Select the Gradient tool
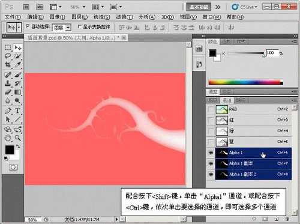 click(18, 92)
